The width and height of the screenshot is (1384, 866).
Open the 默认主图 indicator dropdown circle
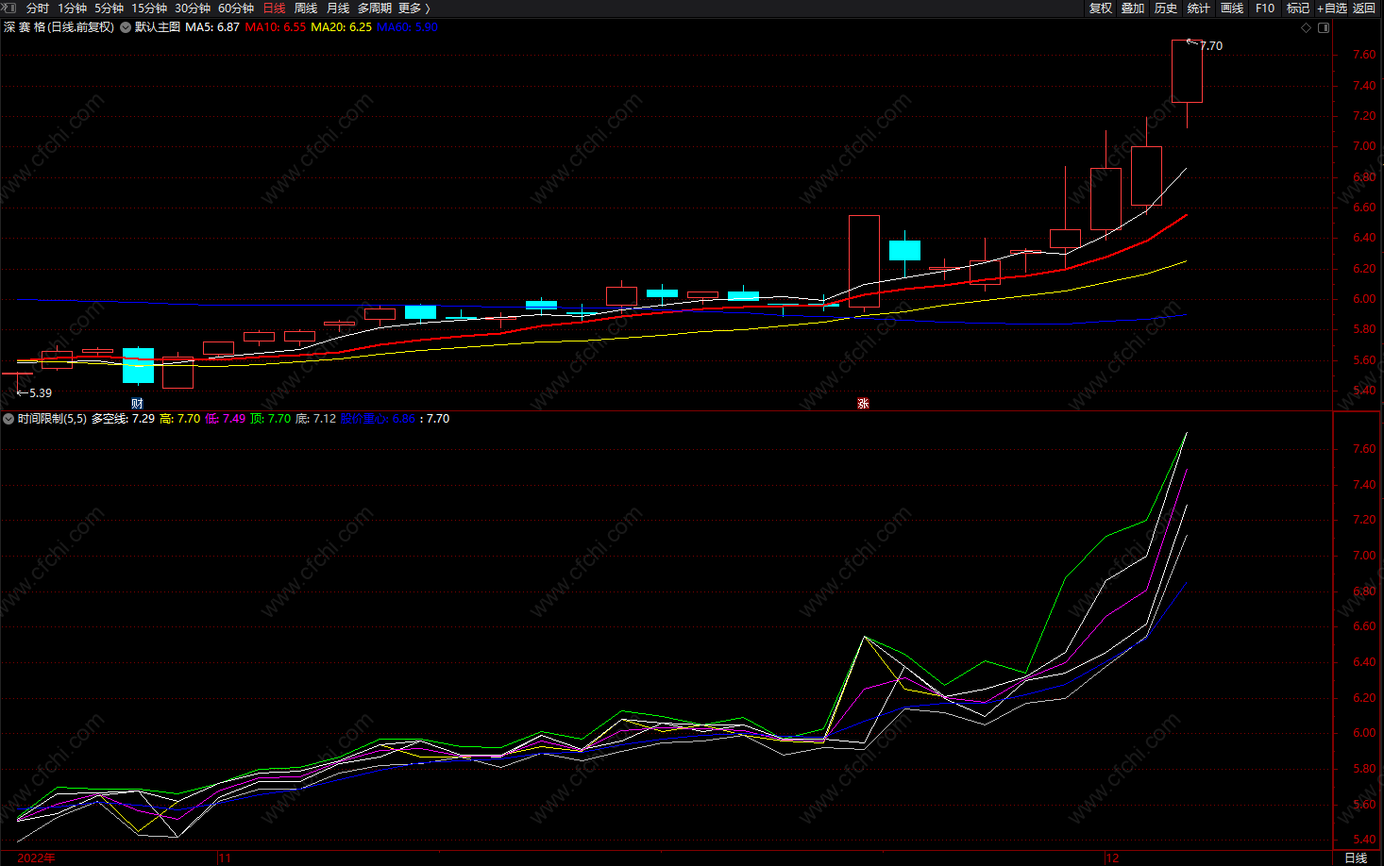(126, 27)
